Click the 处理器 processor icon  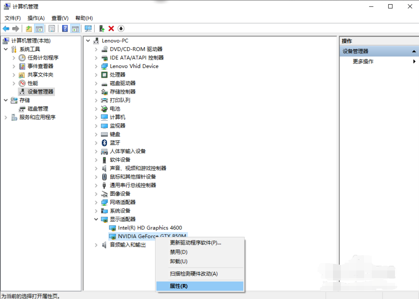pos(104,75)
